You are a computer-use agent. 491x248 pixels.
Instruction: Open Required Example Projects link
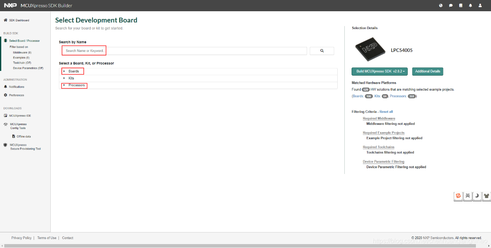click(x=384, y=133)
